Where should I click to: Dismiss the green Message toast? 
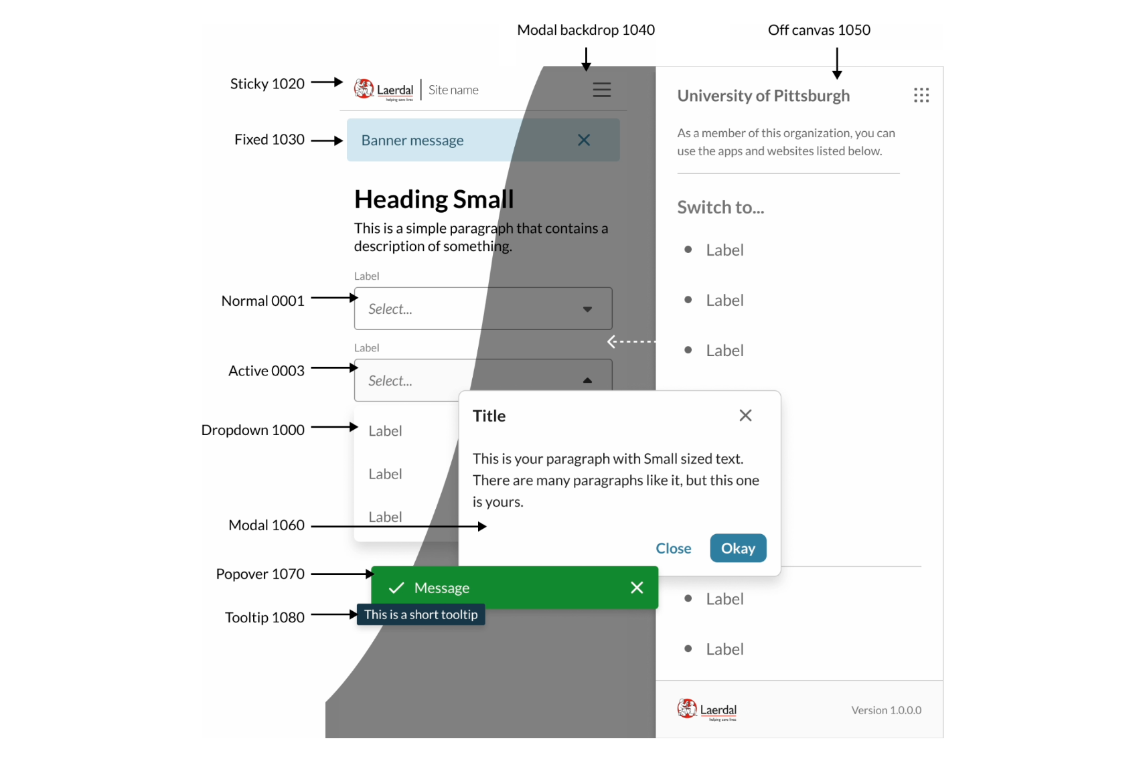click(x=637, y=588)
